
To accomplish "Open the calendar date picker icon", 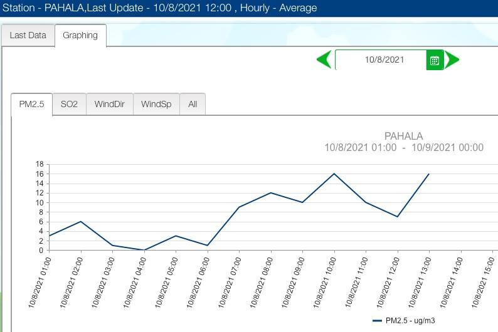I will (x=435, y=60).
